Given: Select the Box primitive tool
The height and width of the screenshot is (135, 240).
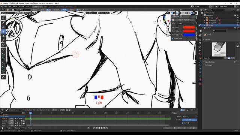Looking at the screenshot, I should (x=3, y=68).
